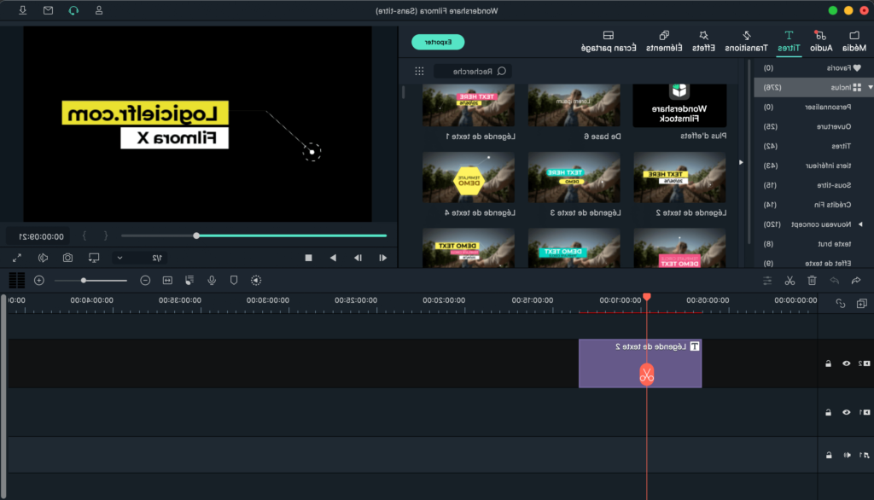Click the zoom-to-fit timeline icon
This screenshot has height=500, width=874.
point(167,281)
